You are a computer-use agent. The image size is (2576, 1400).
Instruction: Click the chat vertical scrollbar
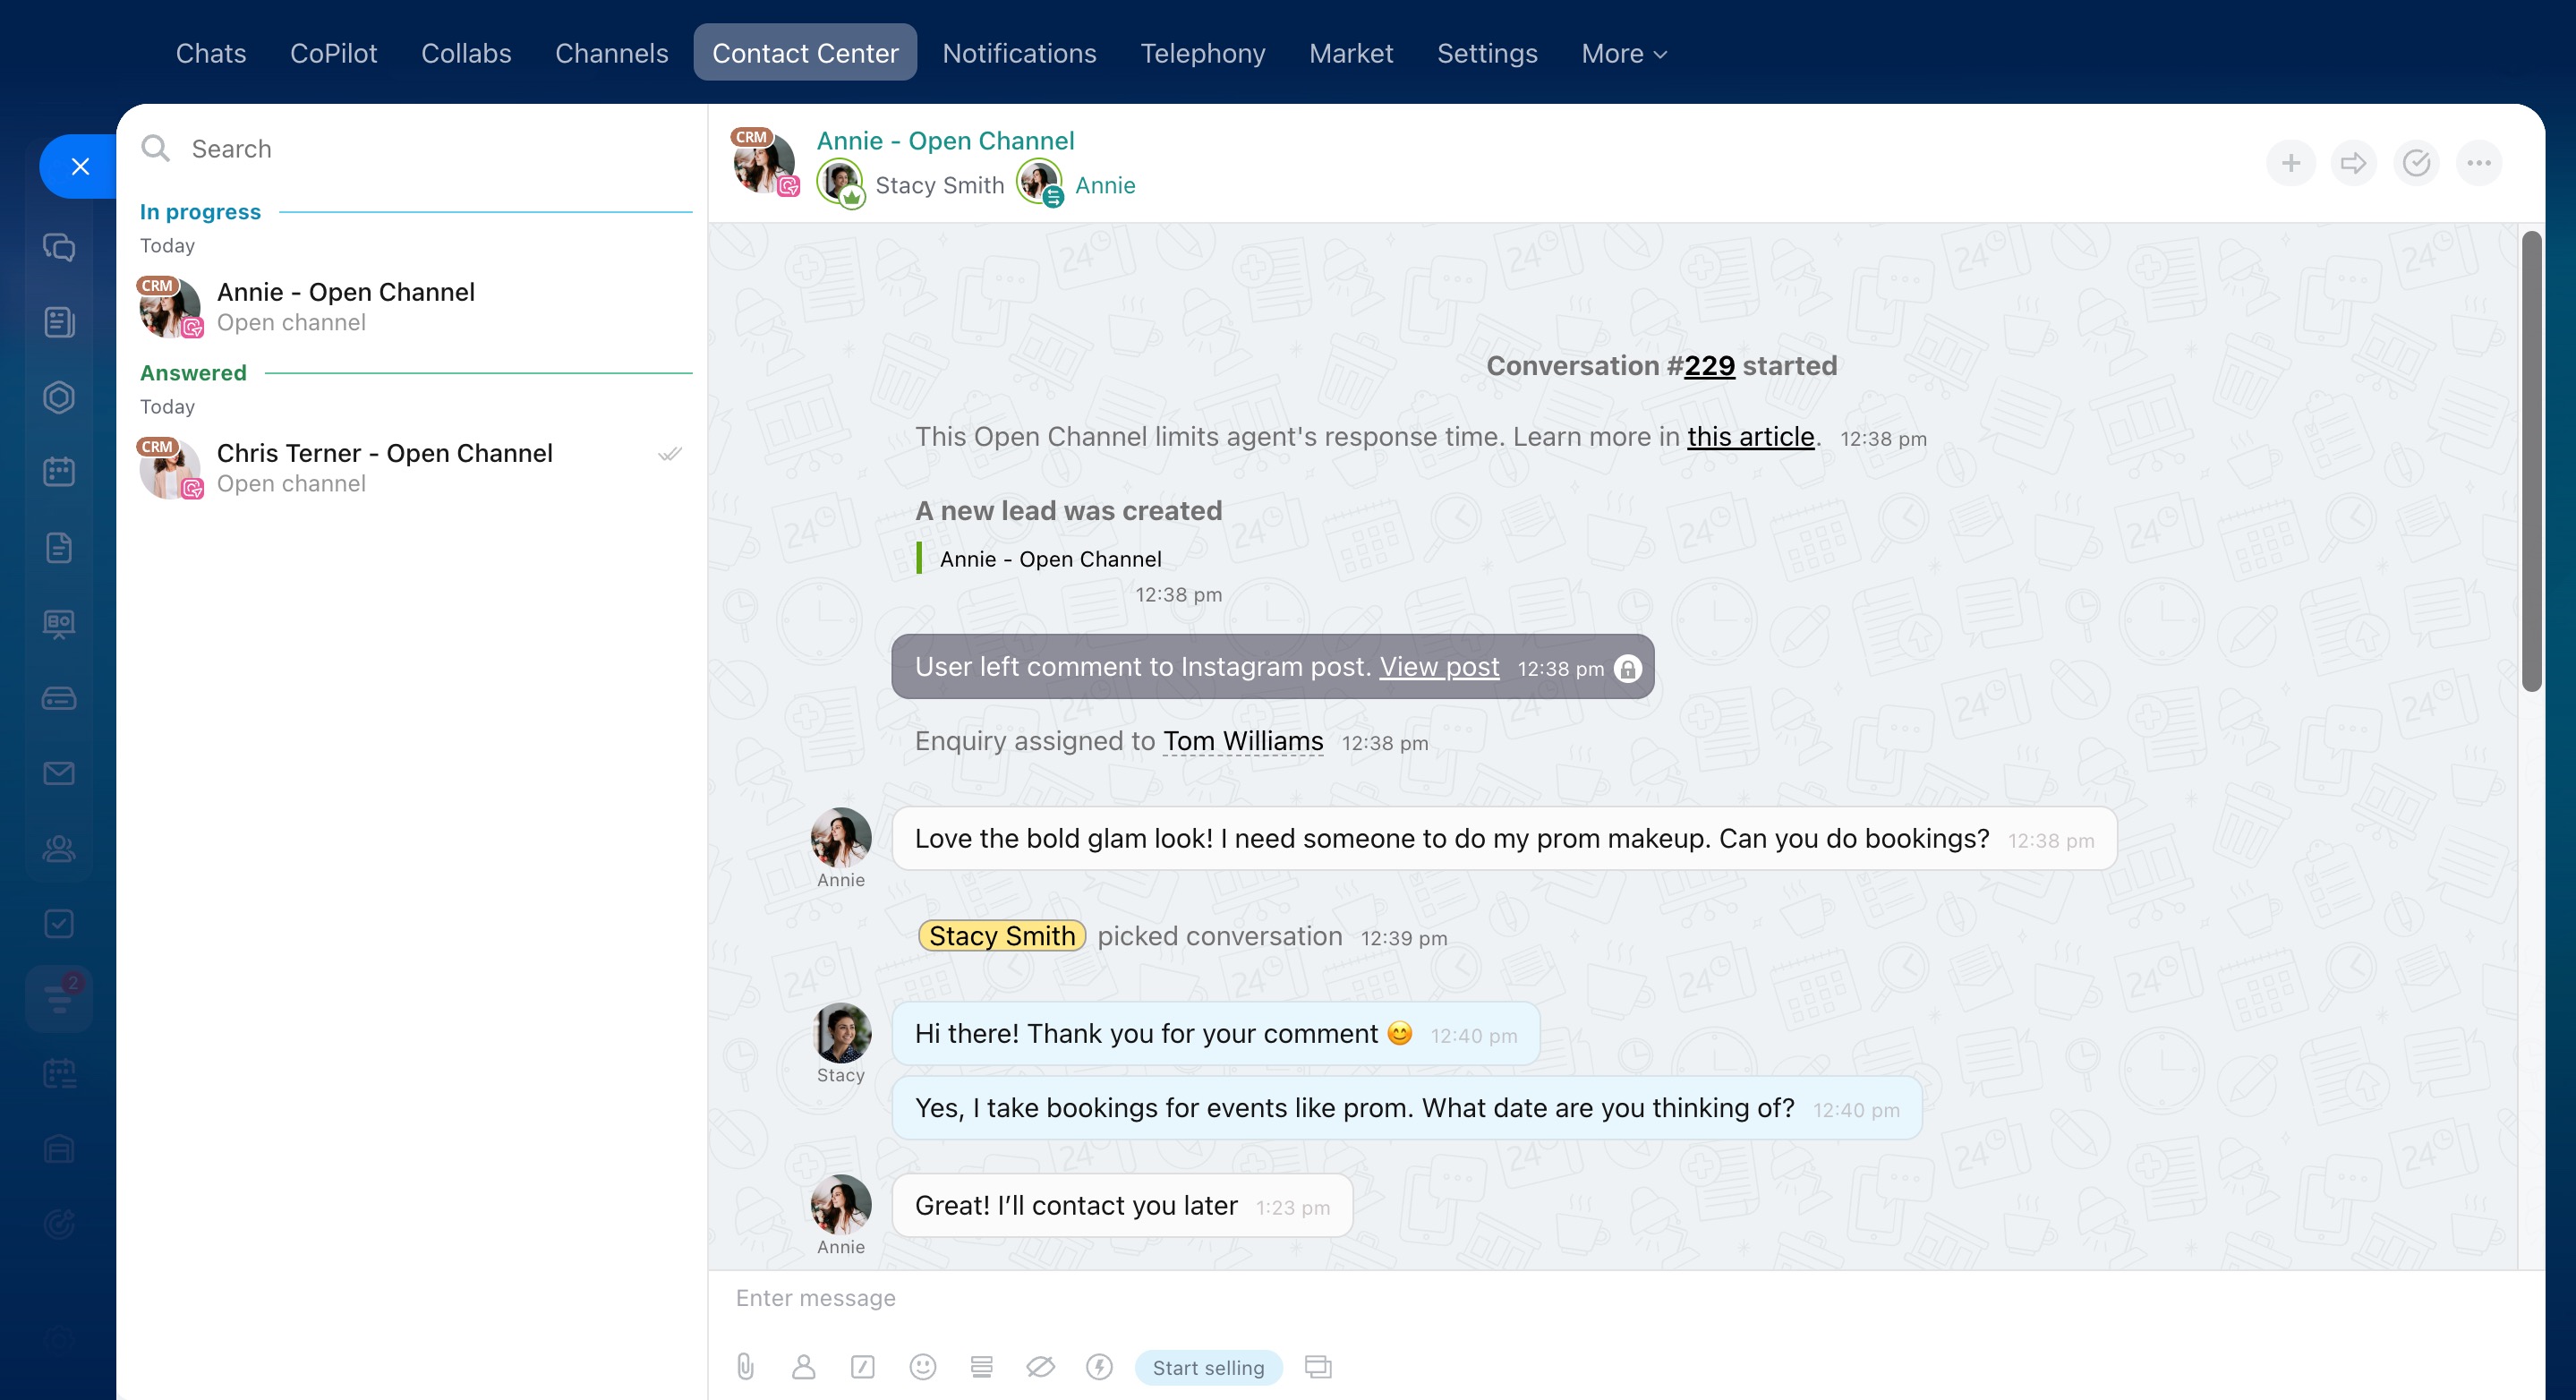click(x=2530, y=460)
